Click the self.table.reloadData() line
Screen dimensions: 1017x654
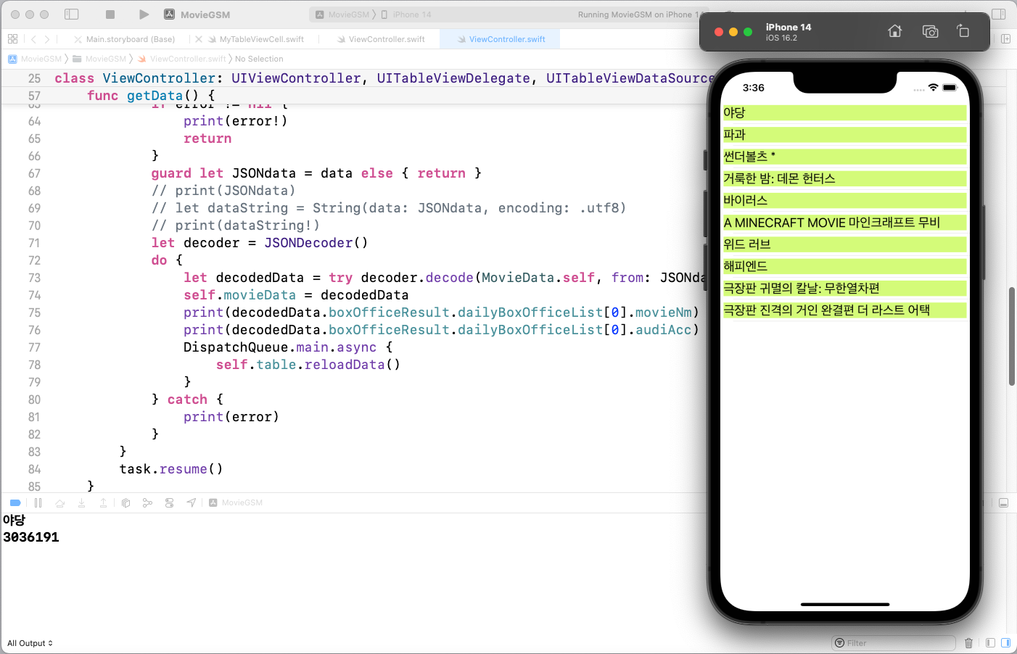tap(308, 365)
